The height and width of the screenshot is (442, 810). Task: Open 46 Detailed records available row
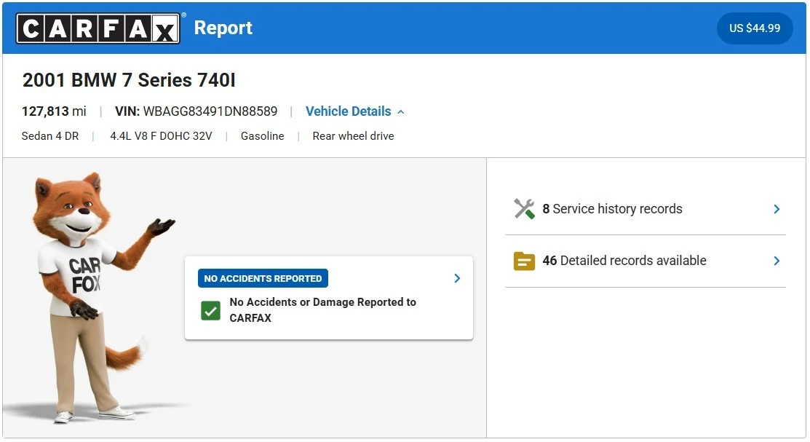point(646,261)
